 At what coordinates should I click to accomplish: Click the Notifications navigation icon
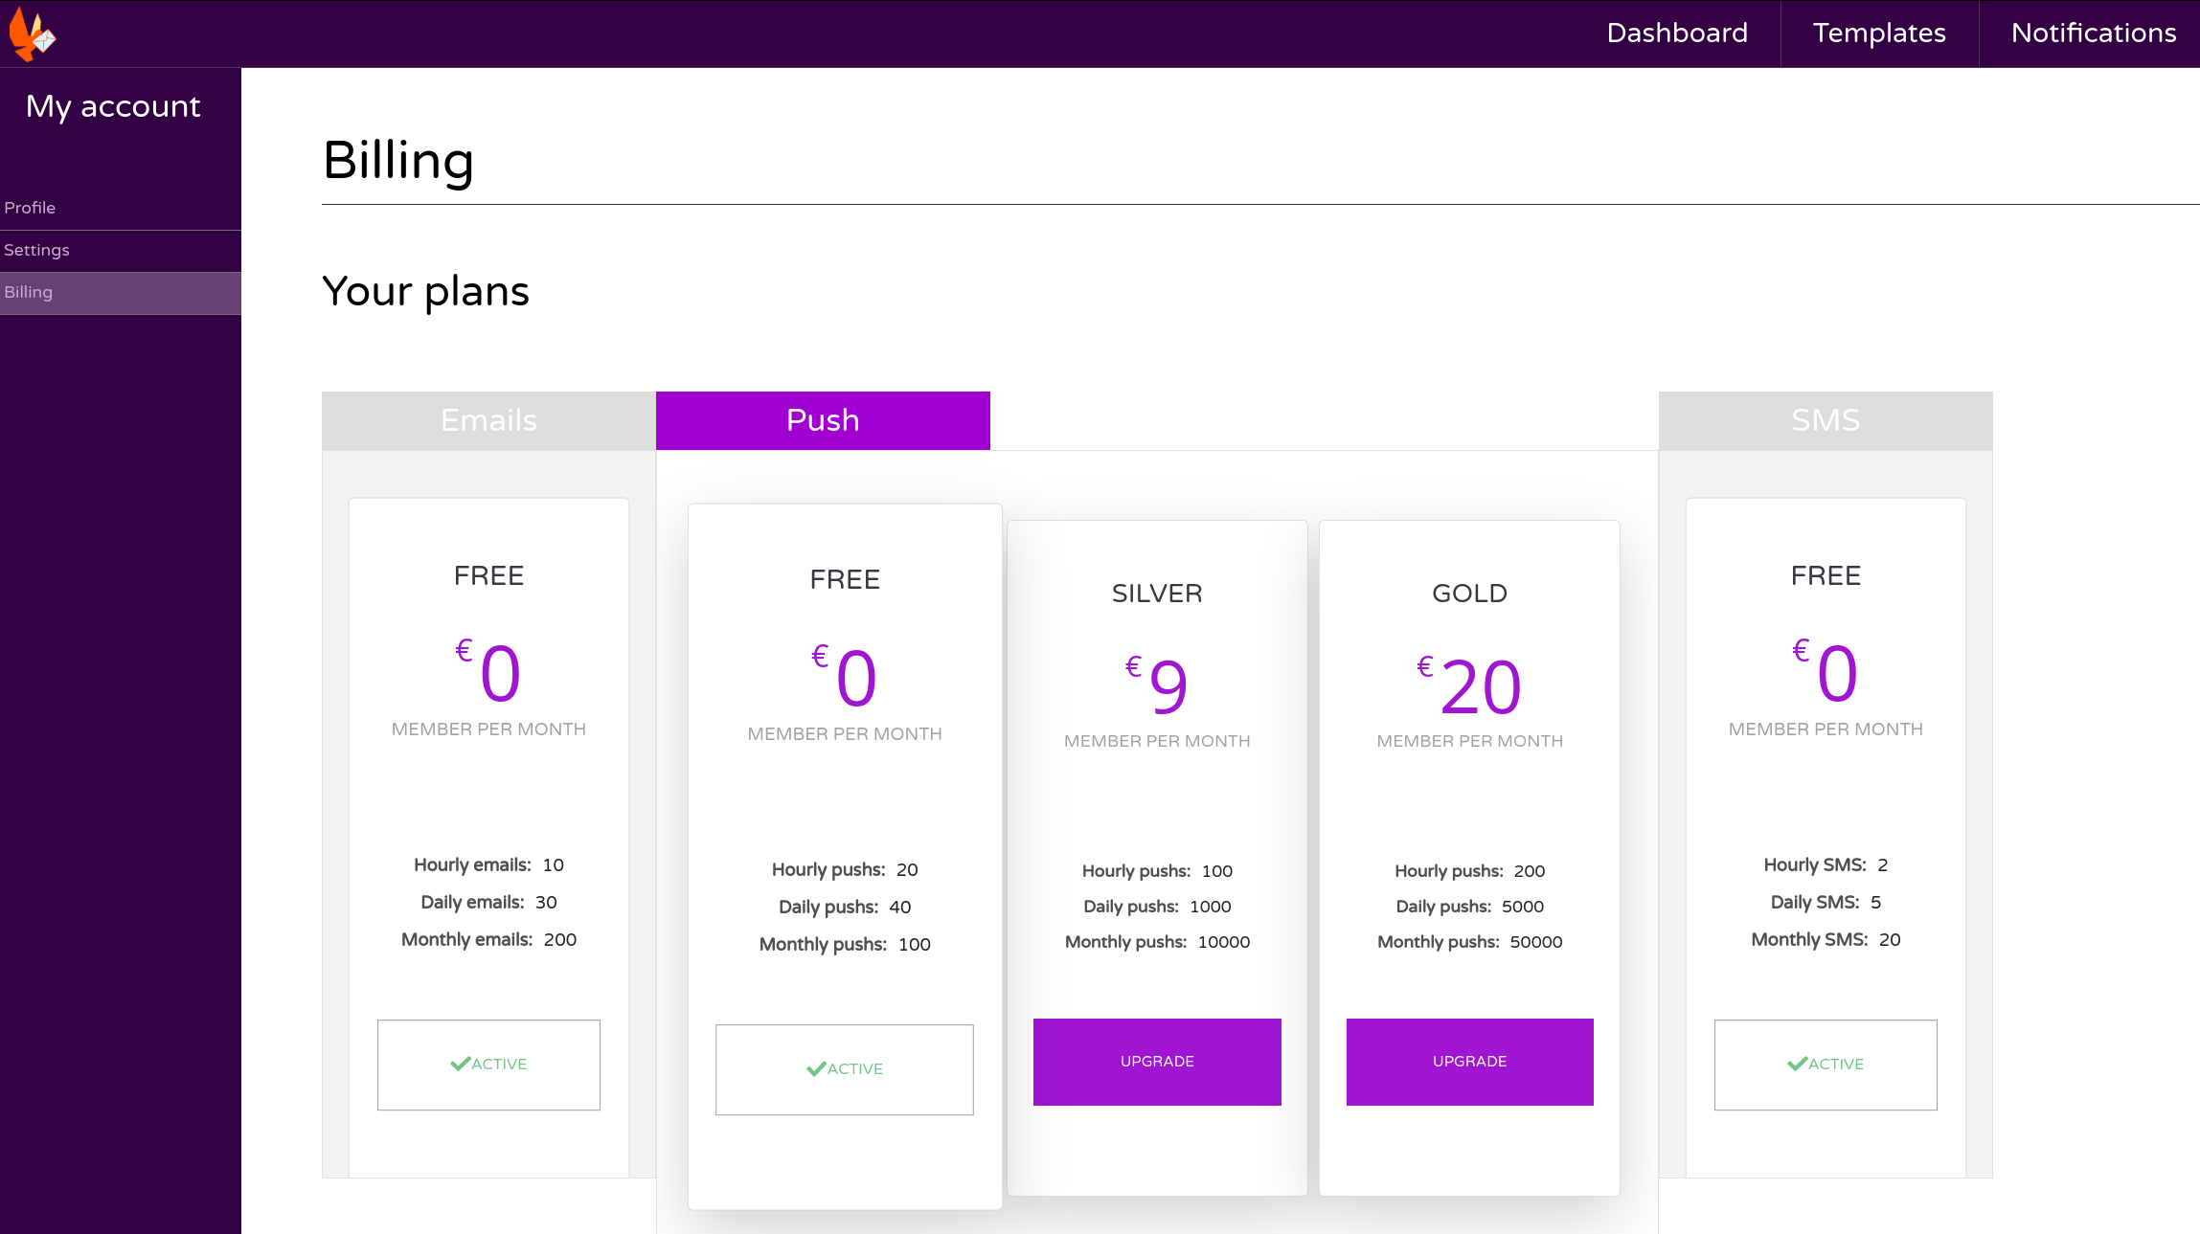[2091, 34]
